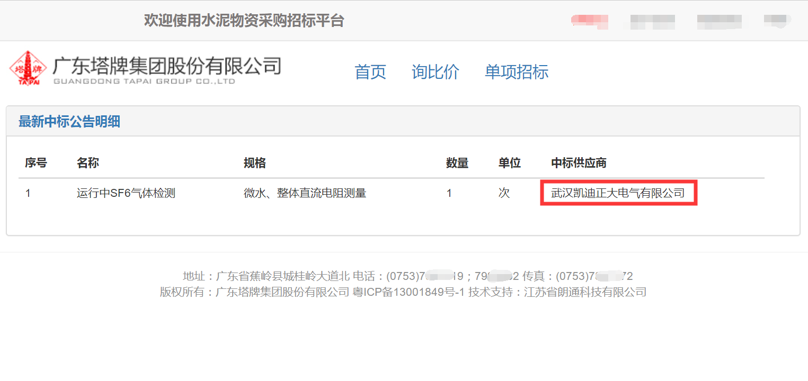Go to the 首页 navigation link
The height and width of the screenshot is (381, 808).
click(370, 72)
